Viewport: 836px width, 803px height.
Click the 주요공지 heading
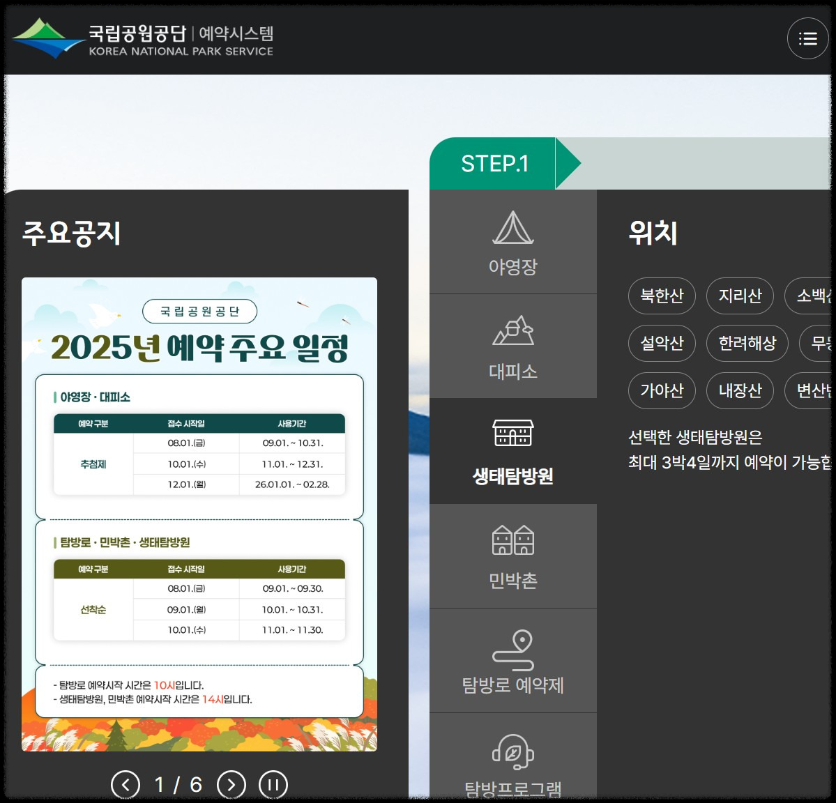point(71,234)
